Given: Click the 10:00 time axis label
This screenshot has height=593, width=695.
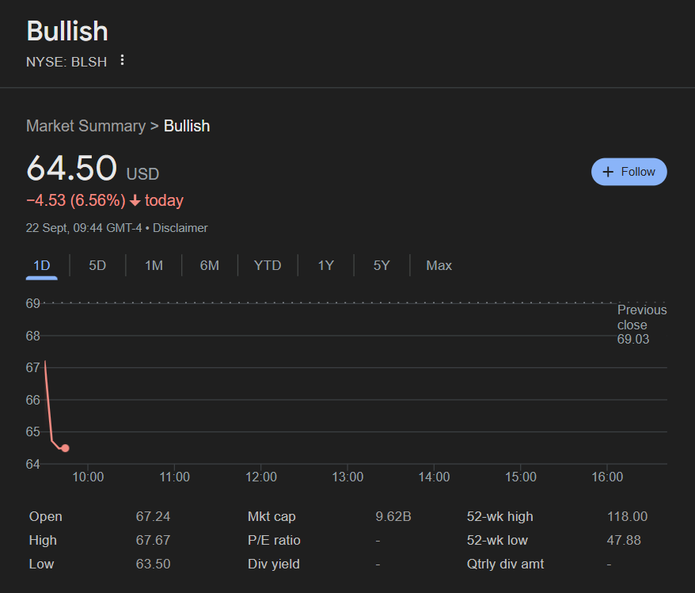Looking at the screenshot, I should point(88,477).
